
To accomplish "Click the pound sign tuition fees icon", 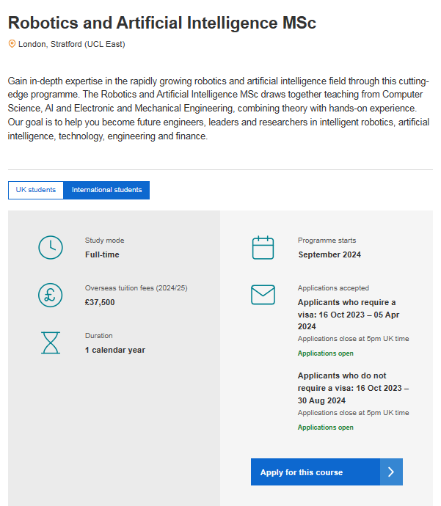I will point(50,295).
